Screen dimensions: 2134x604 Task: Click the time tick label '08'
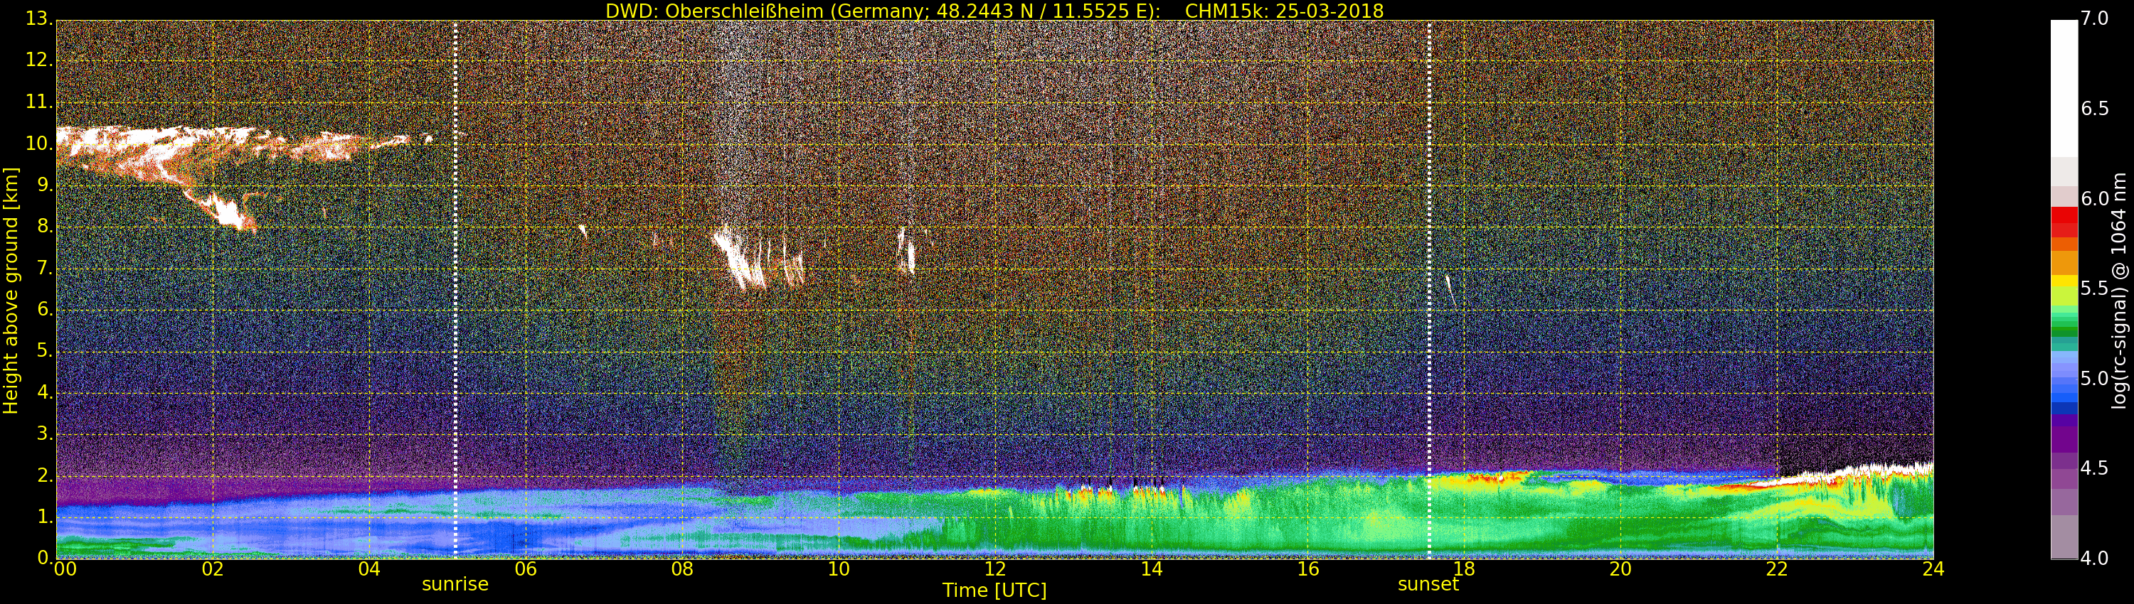(x=681, y=569)
